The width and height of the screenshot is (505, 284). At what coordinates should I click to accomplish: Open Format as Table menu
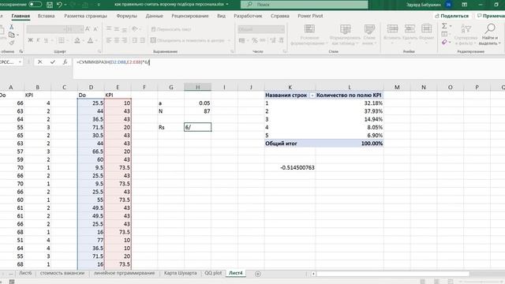coord(346,35)
